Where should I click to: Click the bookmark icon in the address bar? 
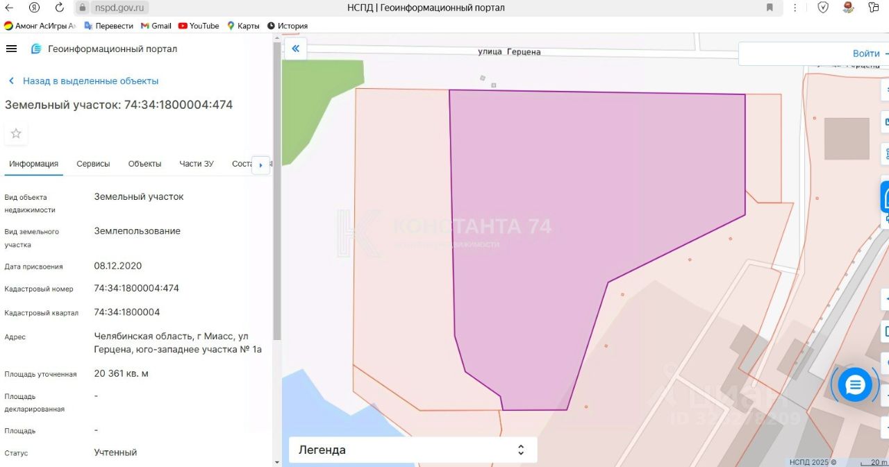coord(770,8)
